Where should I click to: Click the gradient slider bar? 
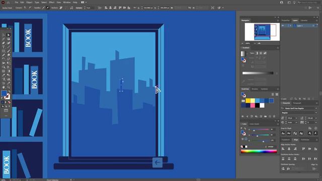[x=258, y=73]
